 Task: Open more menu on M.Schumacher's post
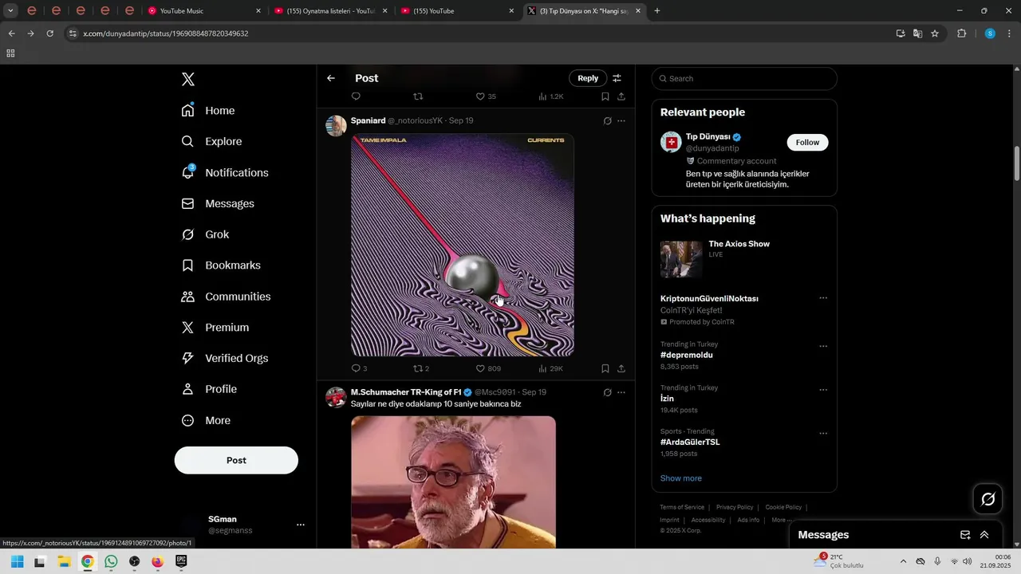(x=621, y=392)
